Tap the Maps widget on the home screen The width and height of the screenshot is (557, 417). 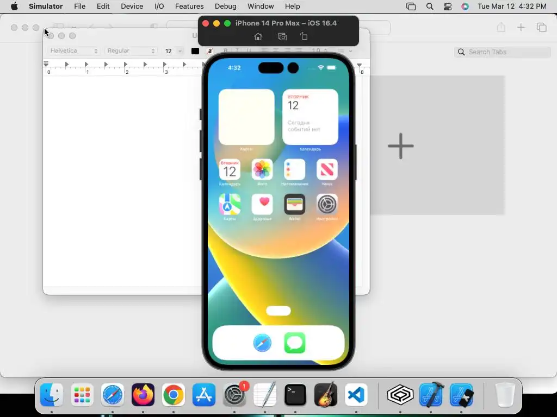(x=246, y=117)
